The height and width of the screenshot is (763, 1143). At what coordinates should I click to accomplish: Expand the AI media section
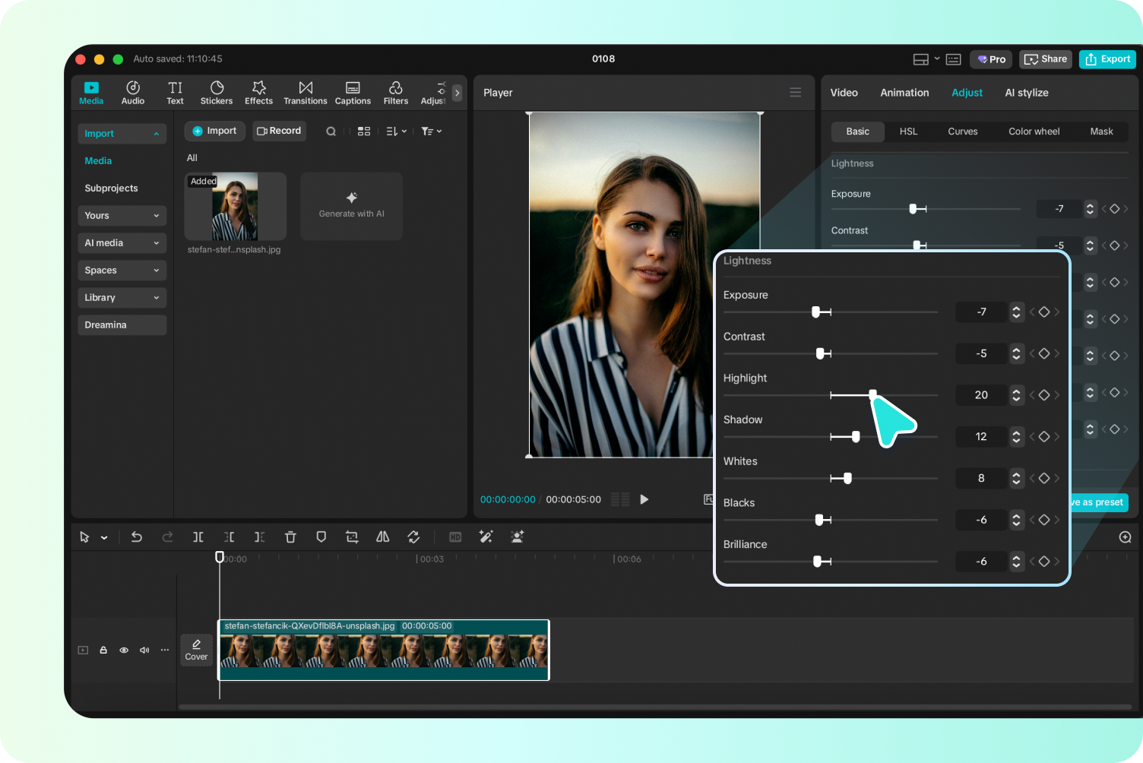click(122, 243)
